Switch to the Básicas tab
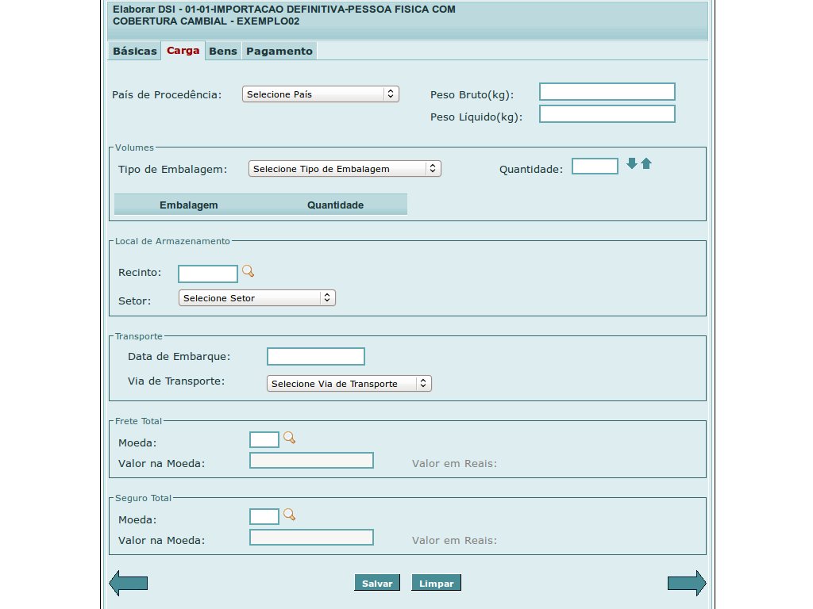 coord(134,50)
